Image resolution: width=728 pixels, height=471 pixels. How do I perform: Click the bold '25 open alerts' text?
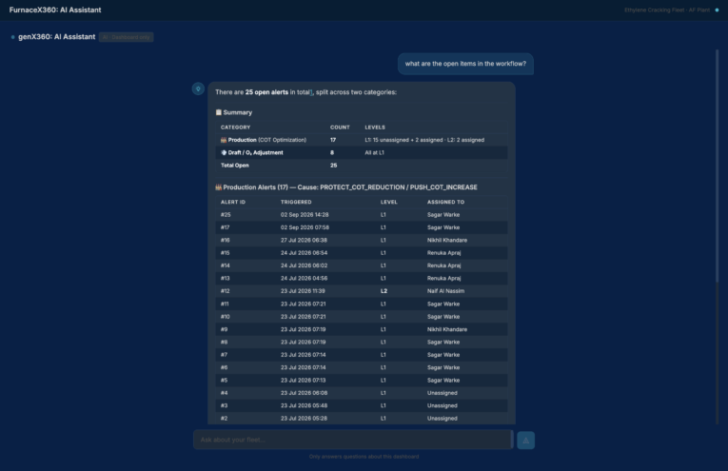[266, 92]
